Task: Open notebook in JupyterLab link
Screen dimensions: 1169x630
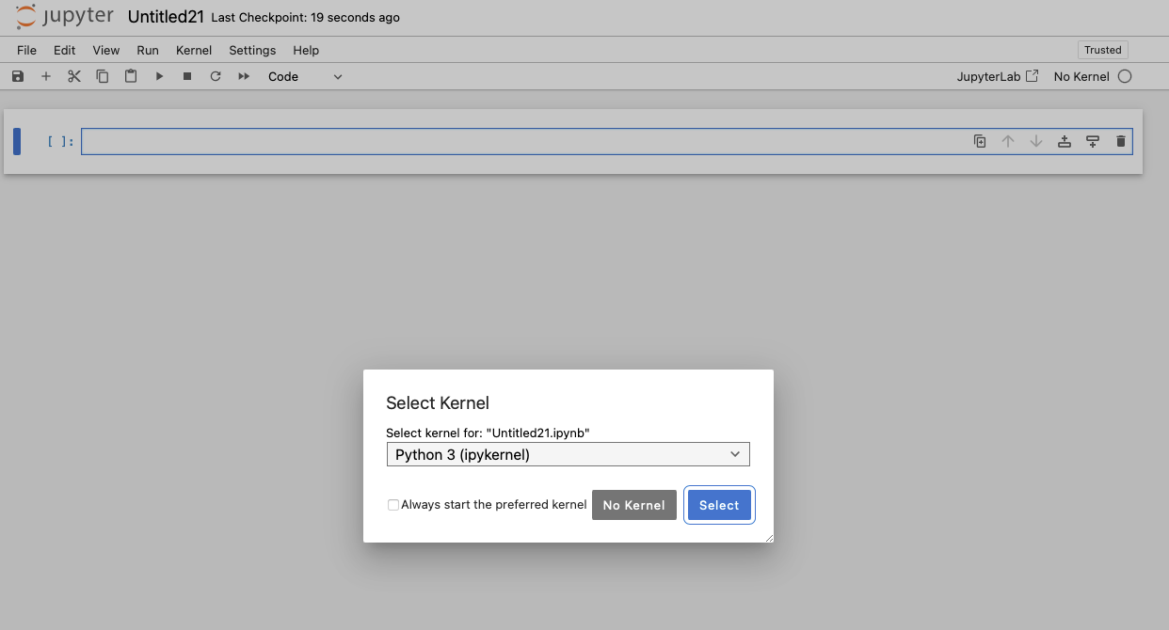Action: point(997,76)
